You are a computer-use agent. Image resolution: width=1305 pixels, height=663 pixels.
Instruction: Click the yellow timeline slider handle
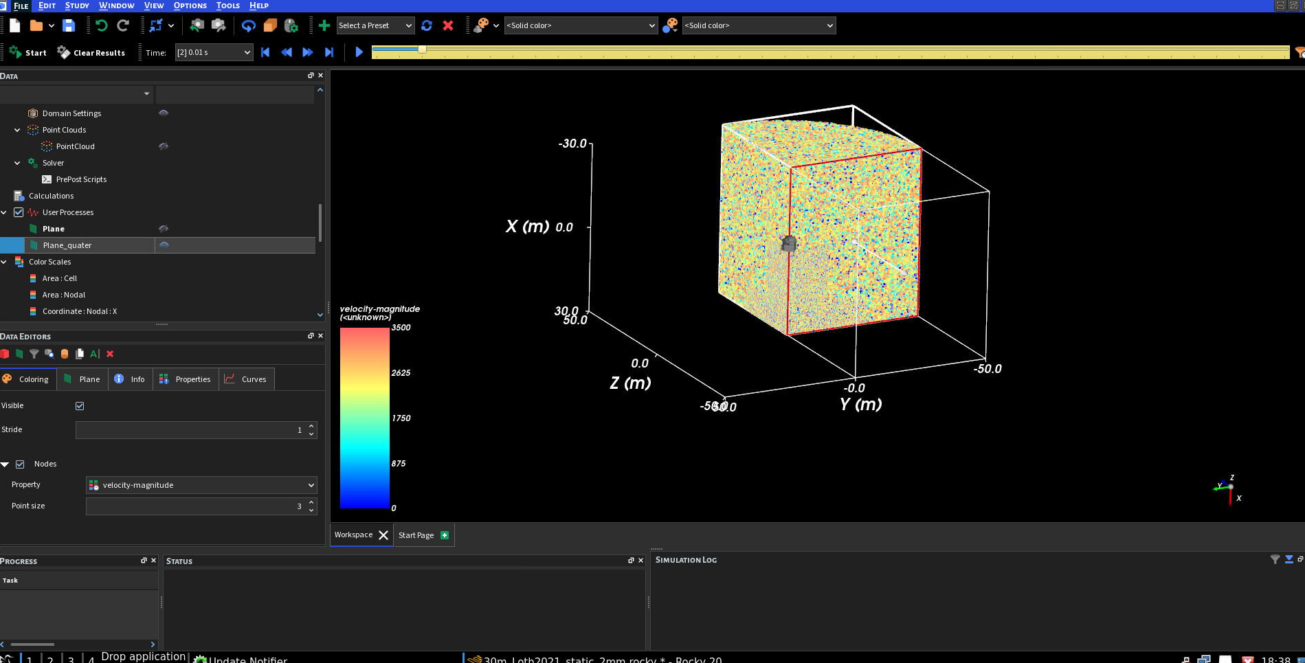pos(422,49)
